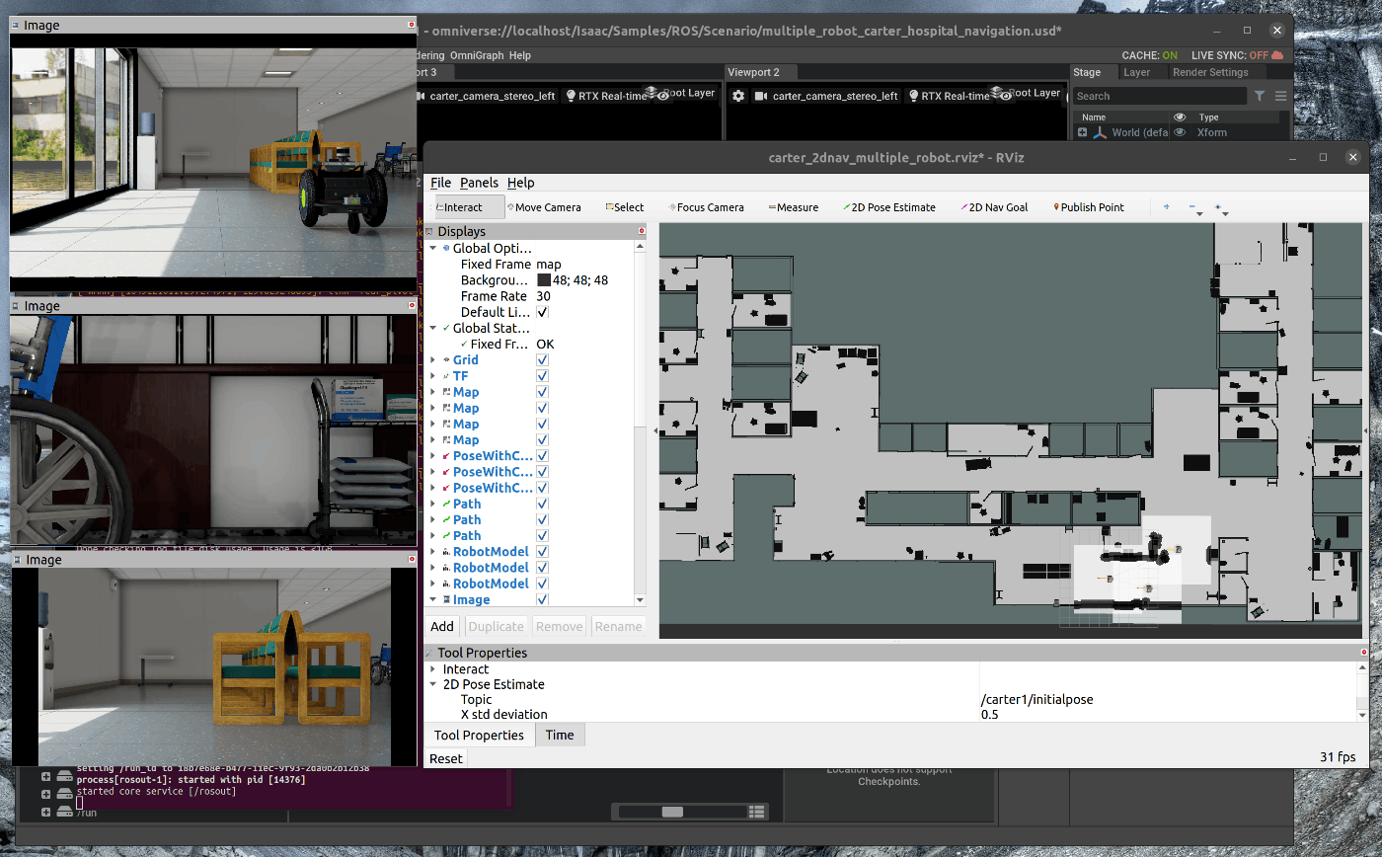Uncheck the topmost RobotModel display checkbox
Viewport: 1382px width, 857px height.
tap(542, 552)
